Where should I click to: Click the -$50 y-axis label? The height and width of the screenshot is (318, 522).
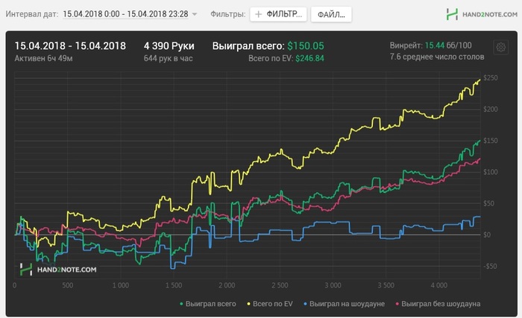pos(490,266)
